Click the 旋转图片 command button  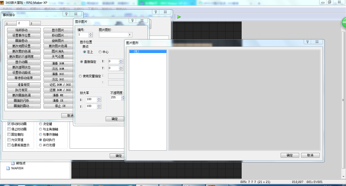[59, 41]
